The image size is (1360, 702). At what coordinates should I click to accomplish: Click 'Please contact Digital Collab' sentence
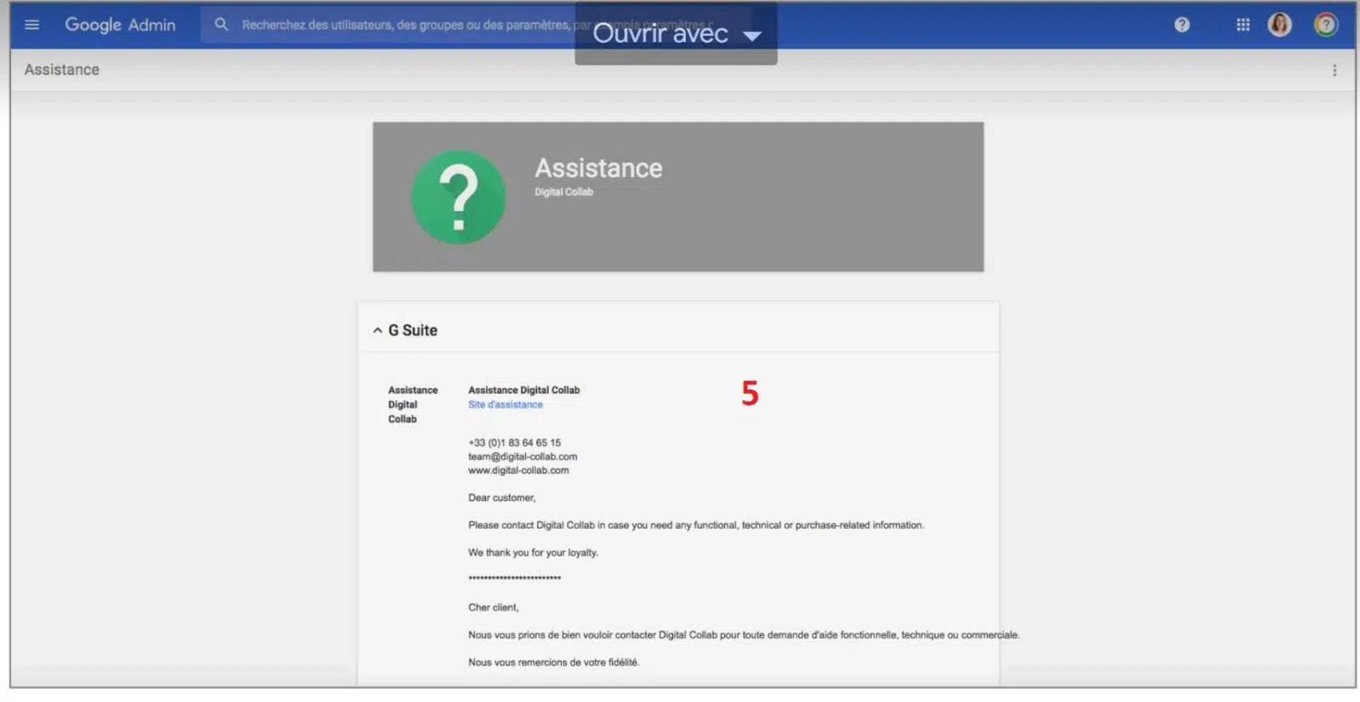[x=695, y=525]
